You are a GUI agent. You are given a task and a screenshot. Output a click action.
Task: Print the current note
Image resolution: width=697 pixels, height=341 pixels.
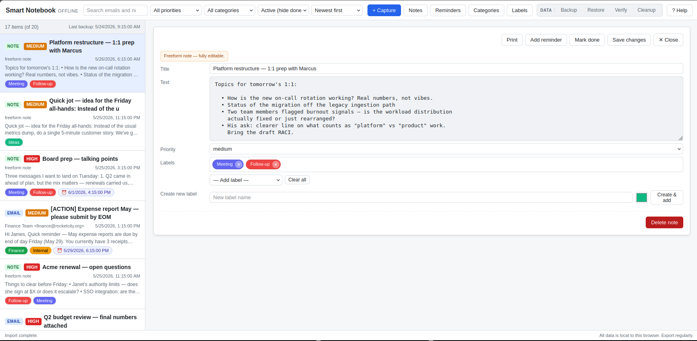512,40
